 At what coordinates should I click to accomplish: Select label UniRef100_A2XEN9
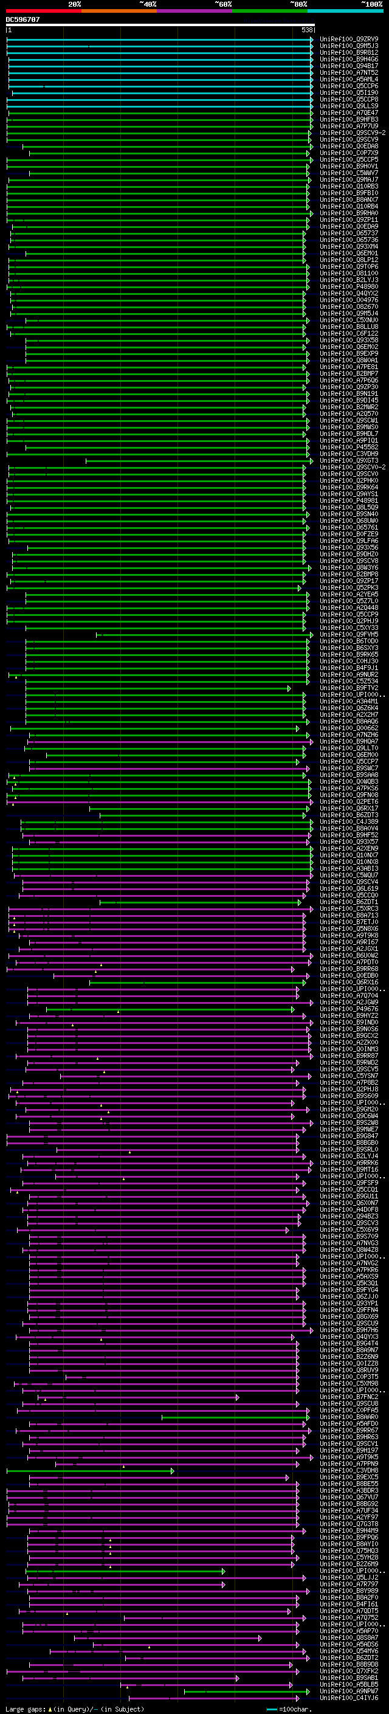(x=349, y=848)
